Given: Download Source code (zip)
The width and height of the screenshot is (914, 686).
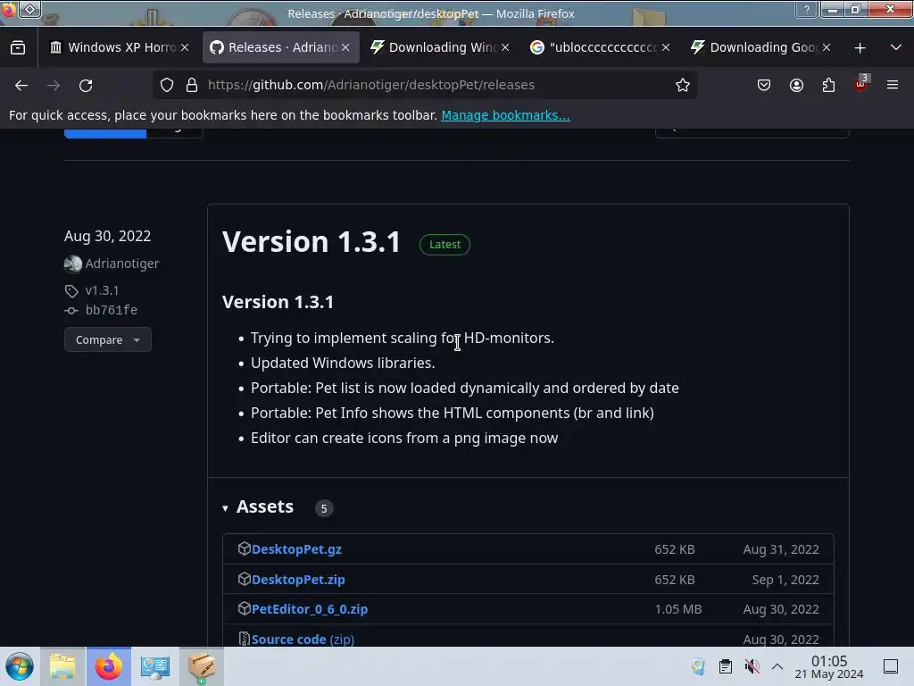Looking at the screenshot, I should [303, 640].
